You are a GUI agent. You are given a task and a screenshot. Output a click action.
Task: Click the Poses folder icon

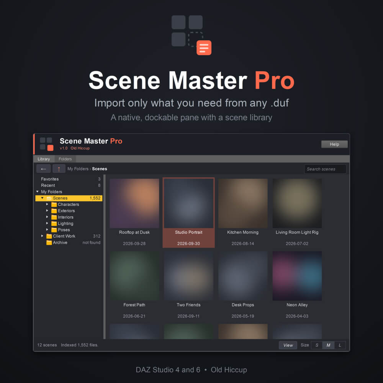[54, 230]
